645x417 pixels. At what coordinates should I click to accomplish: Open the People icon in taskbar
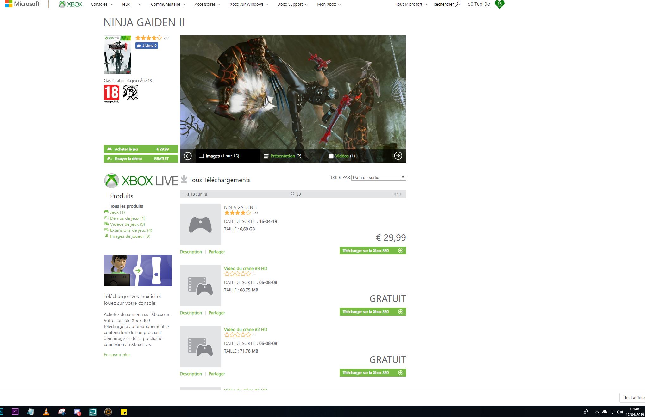(x=586, y=412)
